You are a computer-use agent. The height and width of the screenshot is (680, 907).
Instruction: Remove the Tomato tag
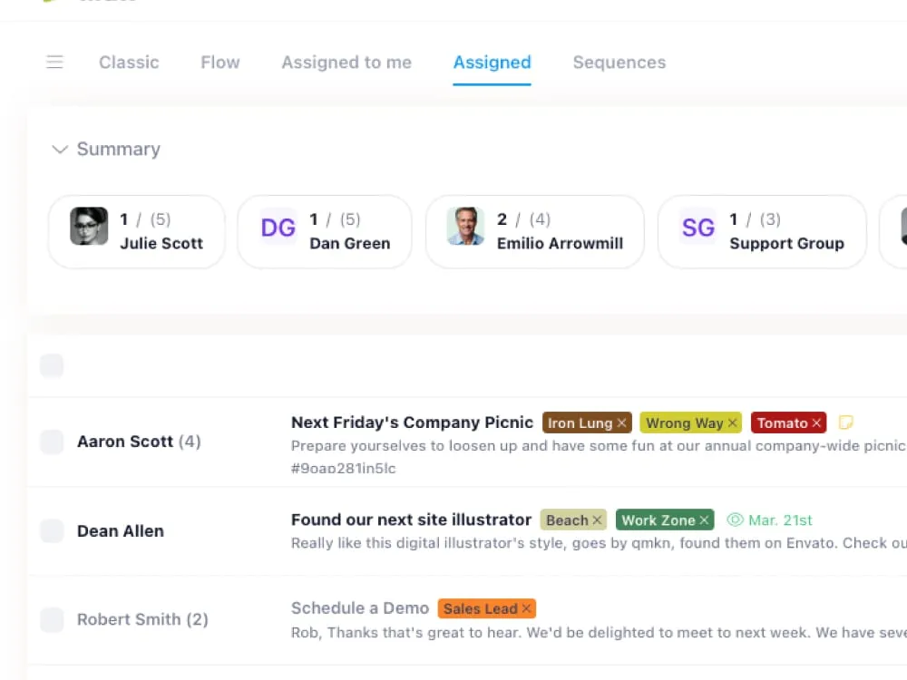(x=816, y=423)
